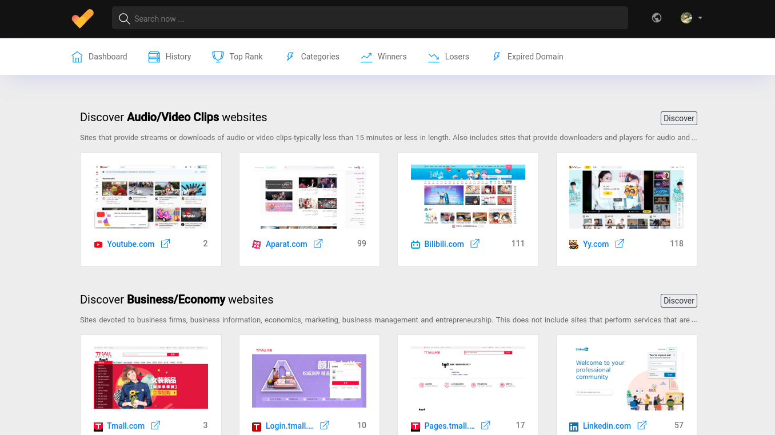Click the Youtube.com link
The height and width of the screenshot is (435, 775).
131,244
